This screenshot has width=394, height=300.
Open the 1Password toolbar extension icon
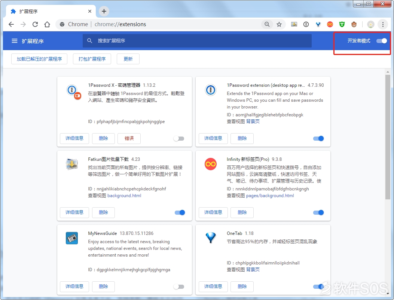pyautogui.click(x=306, y=24)
